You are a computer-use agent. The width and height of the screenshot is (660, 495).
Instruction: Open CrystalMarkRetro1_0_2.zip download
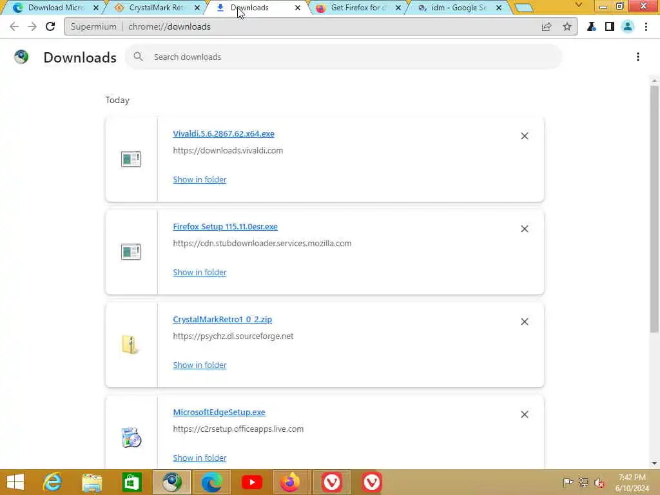click(x=222, y=320)
